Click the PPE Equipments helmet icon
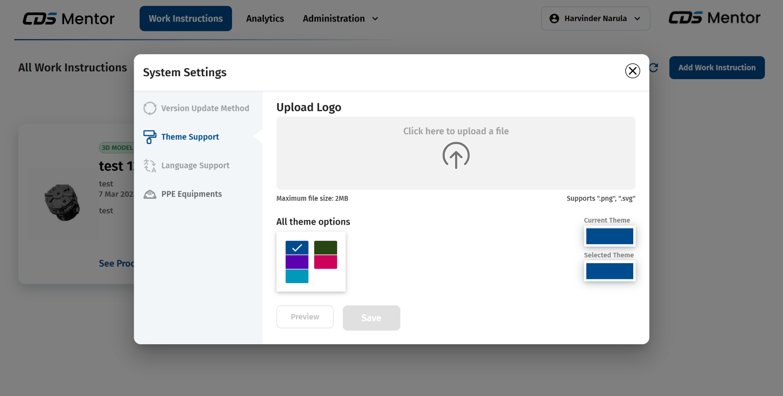Viewport: 783px width, 396px height. 150,194
